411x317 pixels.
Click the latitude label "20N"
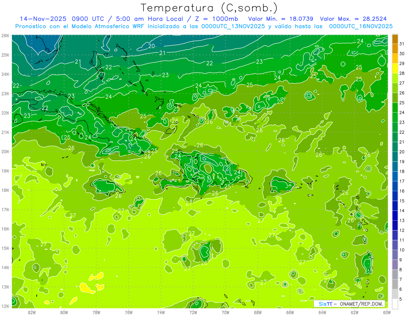[5, 151]
